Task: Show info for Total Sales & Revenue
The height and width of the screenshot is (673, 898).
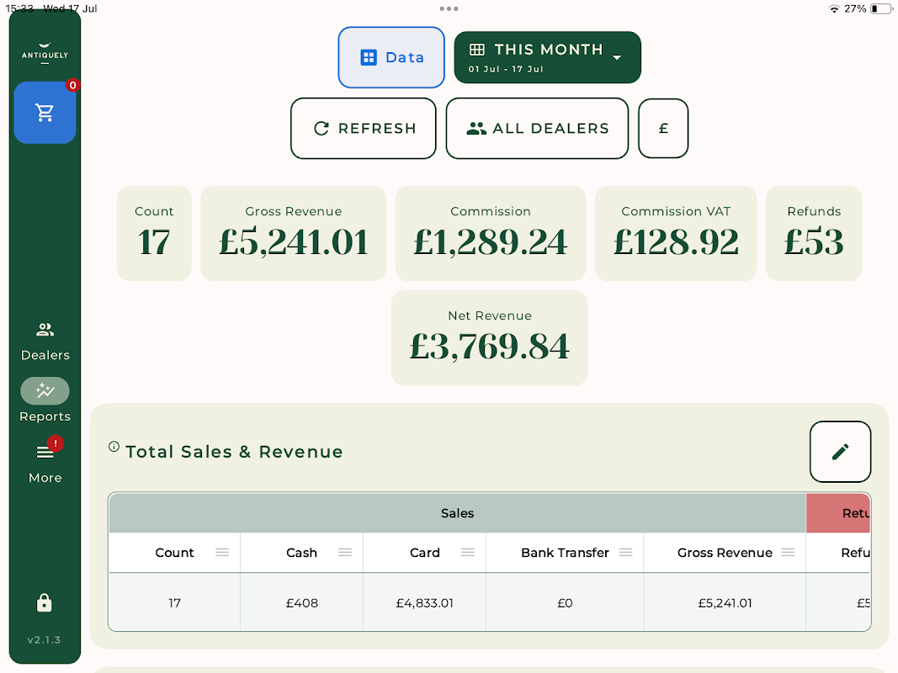Action: point(114,447)
